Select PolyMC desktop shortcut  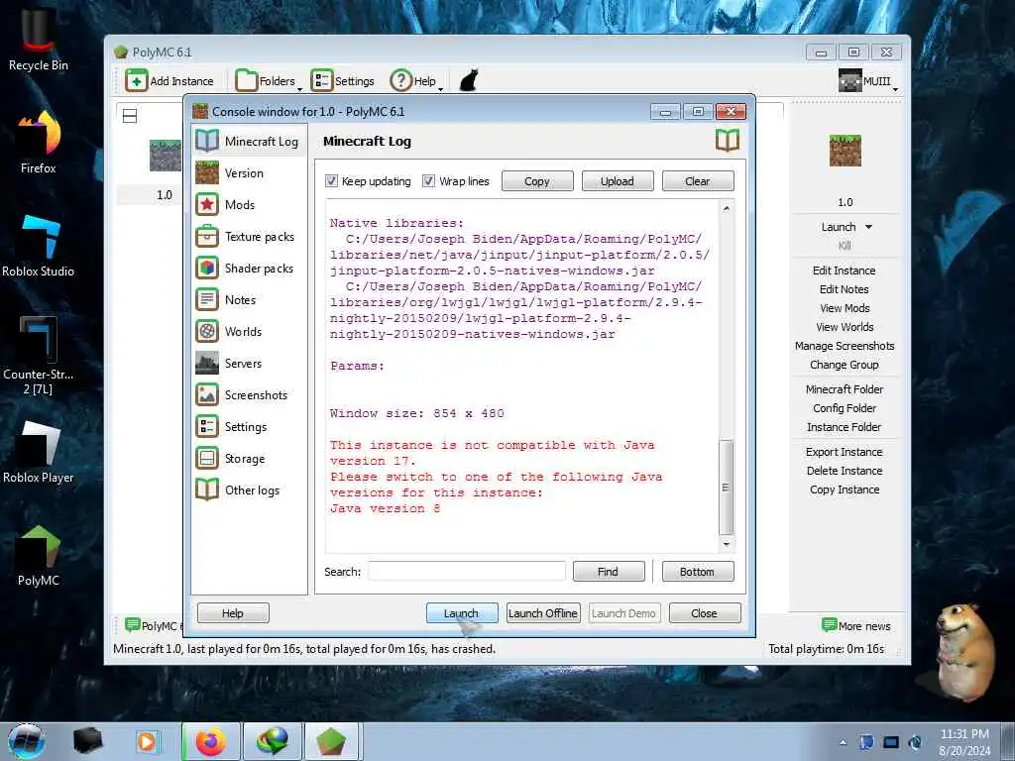coord(39,555)
